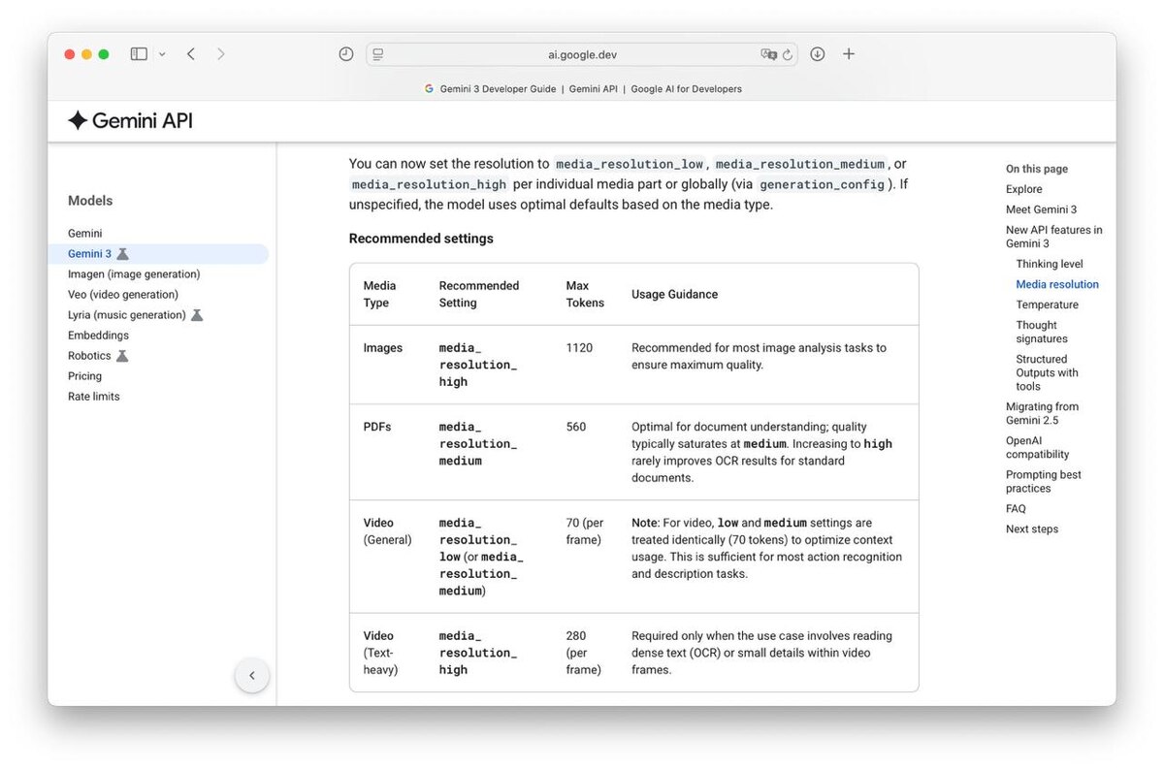The height and width of the screenshot is (769, 1164).
Task: Click the ai.google.dev address field
Action: click(582, 54)
